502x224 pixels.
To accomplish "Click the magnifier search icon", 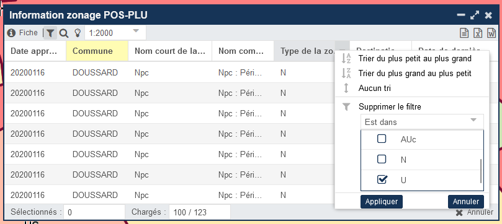I will (64, 33).
